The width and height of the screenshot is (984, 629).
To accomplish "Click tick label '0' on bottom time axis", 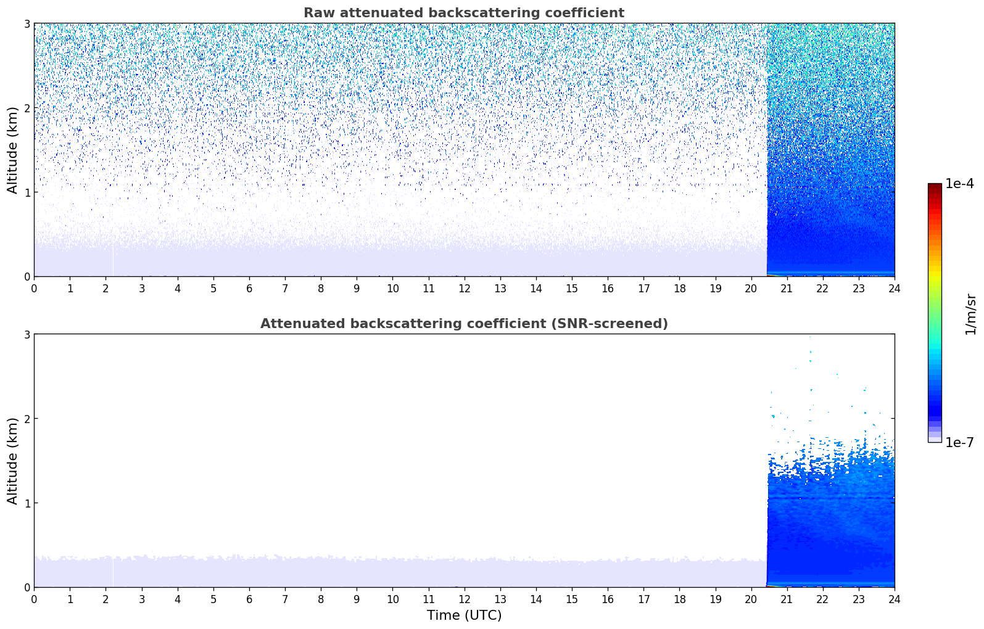I will coord(34,599).
